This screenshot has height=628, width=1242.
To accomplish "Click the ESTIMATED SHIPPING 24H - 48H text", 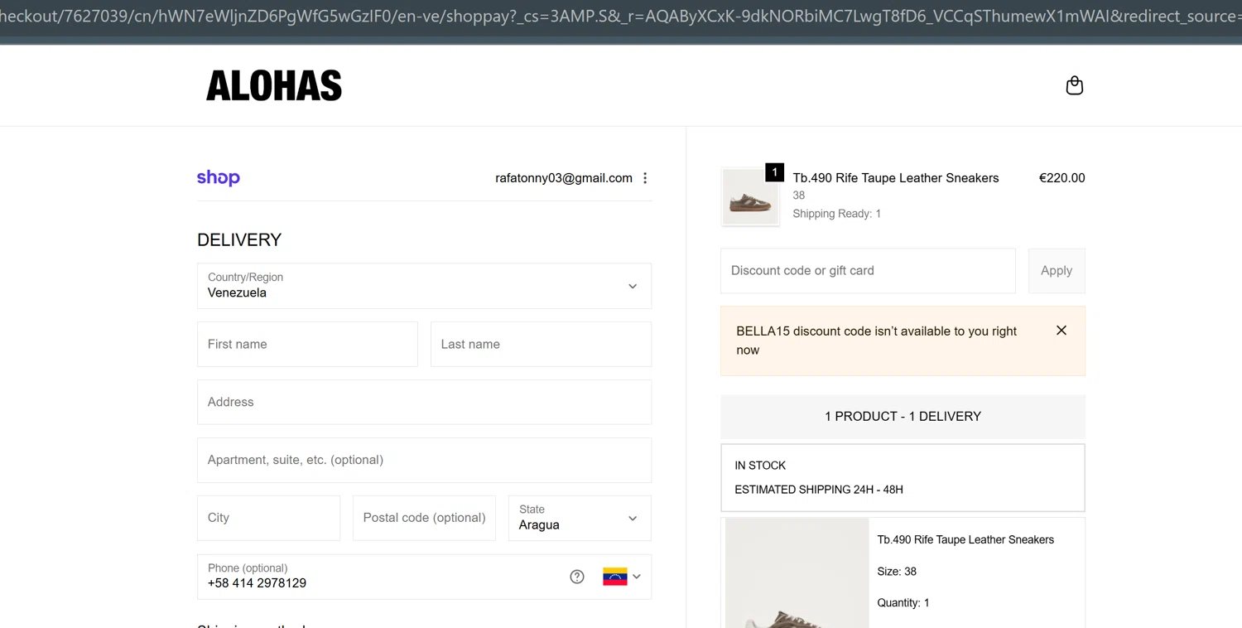I will point(819,490).
